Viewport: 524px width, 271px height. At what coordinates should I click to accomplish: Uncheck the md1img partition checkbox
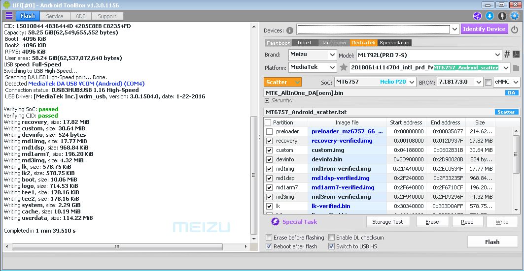269,169
